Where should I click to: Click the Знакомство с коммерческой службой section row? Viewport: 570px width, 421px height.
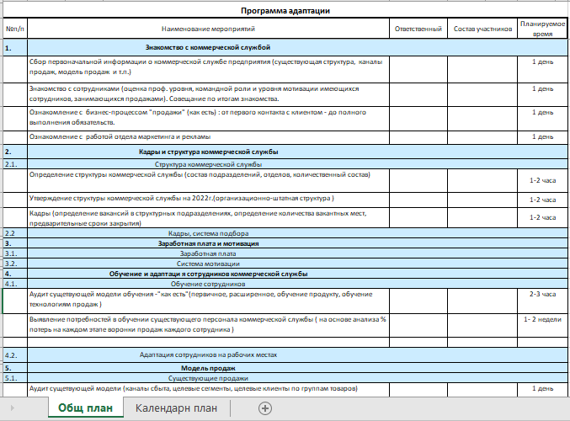(206, 48)
